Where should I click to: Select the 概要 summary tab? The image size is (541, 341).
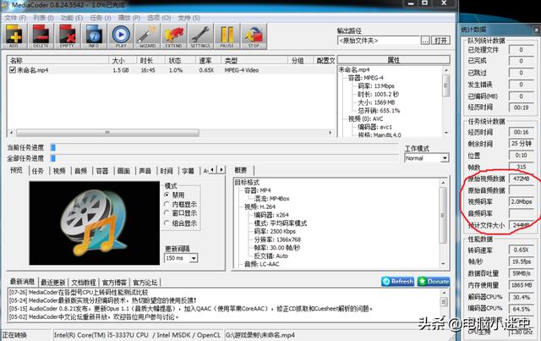pos(241,170)
